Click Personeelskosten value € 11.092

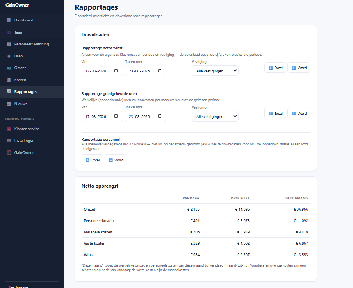(x=301, y=221)
